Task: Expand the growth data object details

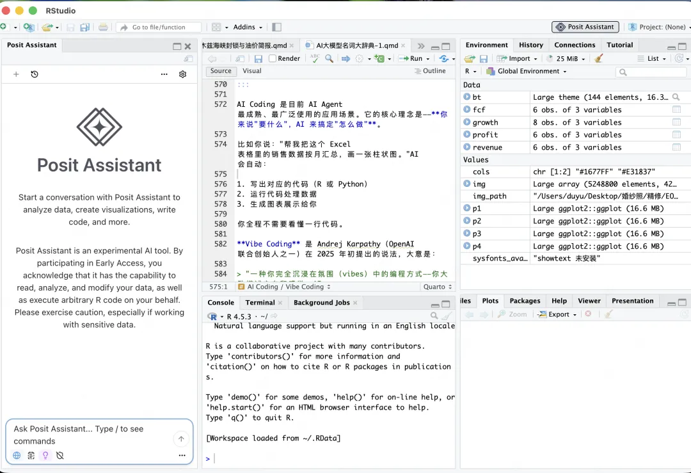Action: 467,122
